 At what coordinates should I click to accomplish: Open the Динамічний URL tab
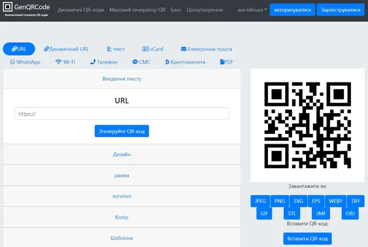(x=66, y=49)
